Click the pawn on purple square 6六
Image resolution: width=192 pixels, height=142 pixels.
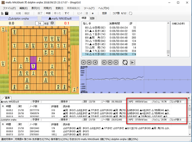(x=33, y=67)
